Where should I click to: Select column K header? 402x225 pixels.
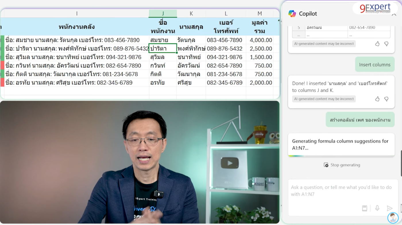(x=191, y=13)
